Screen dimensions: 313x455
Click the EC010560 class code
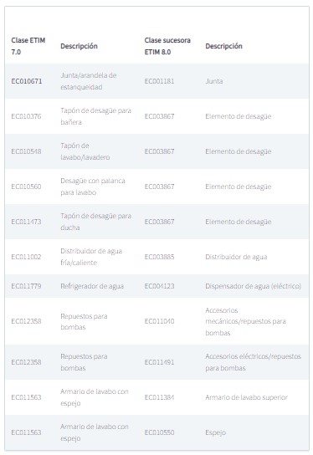pos(26,187)
